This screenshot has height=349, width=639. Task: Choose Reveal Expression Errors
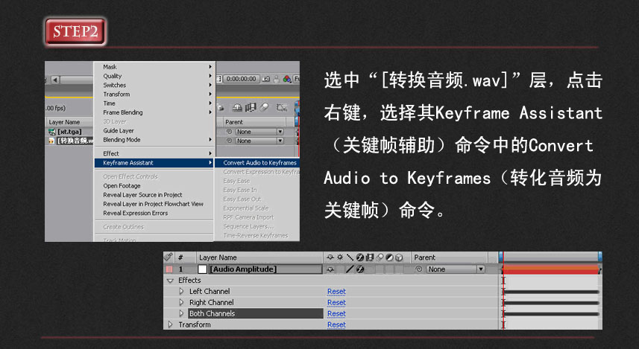tap(154, 213)
